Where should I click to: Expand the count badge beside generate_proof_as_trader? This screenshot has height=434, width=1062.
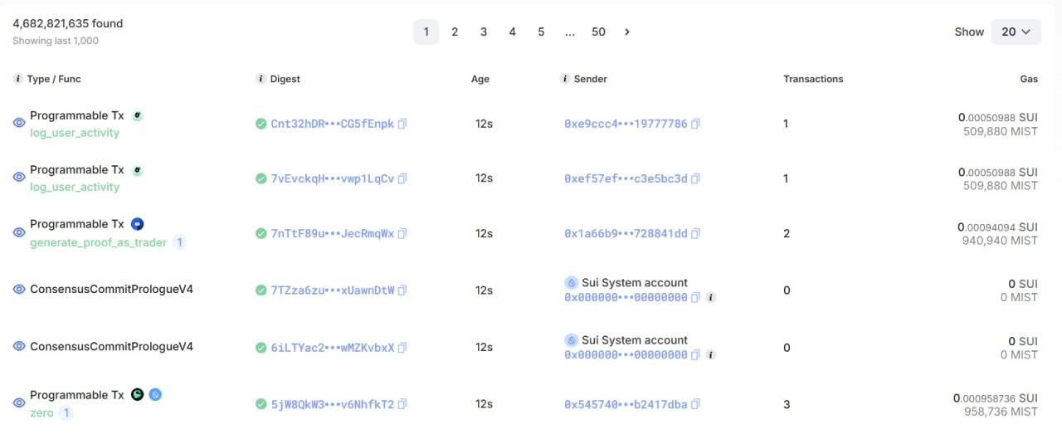[179, 242]
